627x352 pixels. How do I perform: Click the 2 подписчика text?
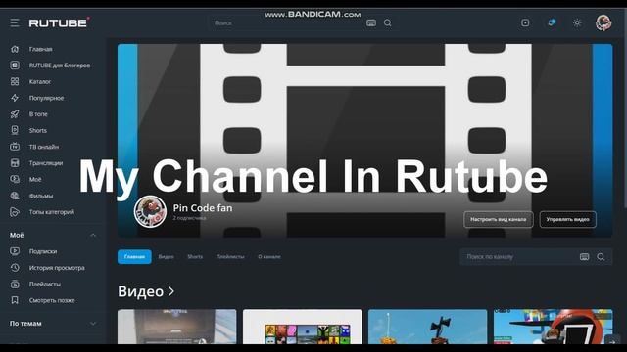[x=189, y=218]
